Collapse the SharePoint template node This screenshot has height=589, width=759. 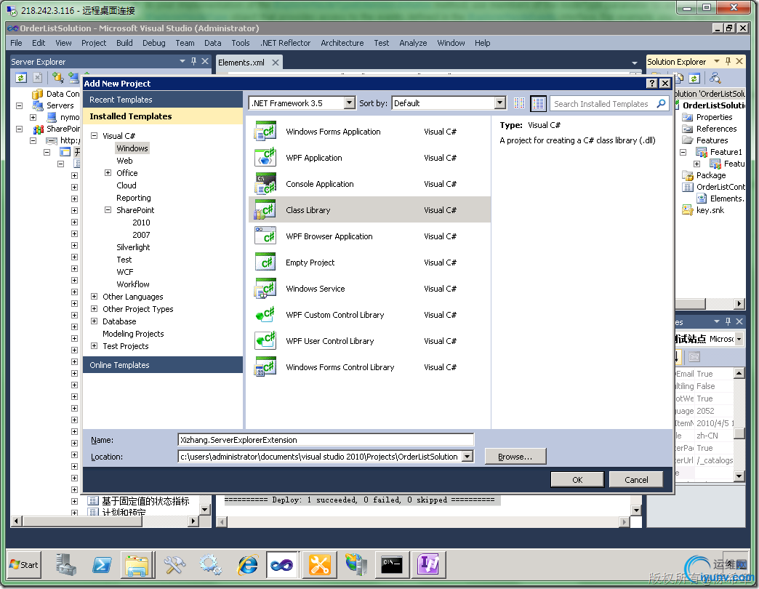pos(108,210)
